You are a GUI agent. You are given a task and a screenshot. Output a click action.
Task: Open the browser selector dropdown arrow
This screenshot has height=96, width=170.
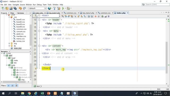click(52, 8)
